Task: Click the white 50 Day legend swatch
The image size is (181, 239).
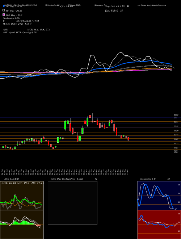Action: [4, 11]
